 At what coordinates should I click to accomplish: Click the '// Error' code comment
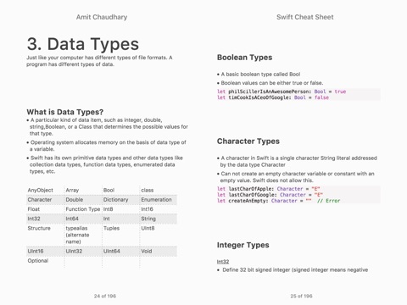(328, 201)
